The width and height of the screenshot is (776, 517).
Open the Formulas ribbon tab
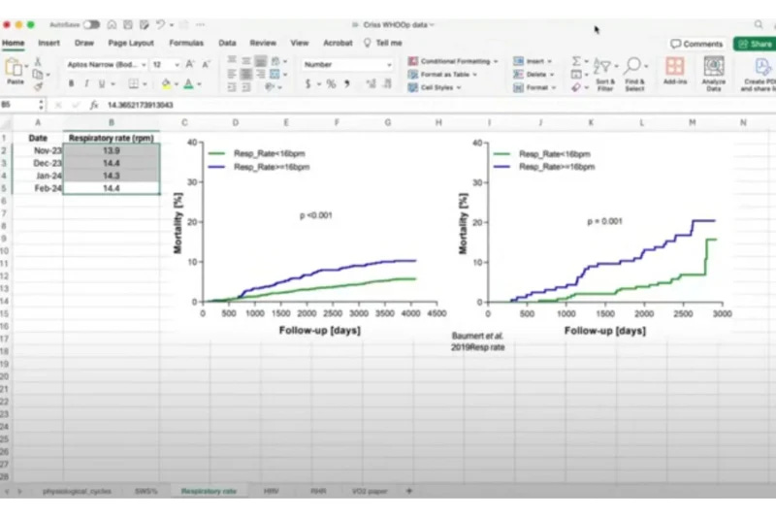[x=186, y=43]
